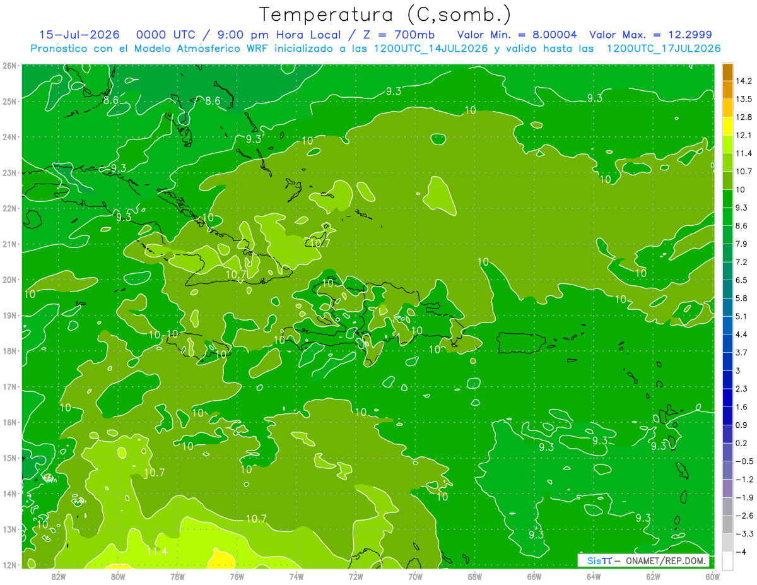
Task: Click legend value -0.5
Action: 744,461
